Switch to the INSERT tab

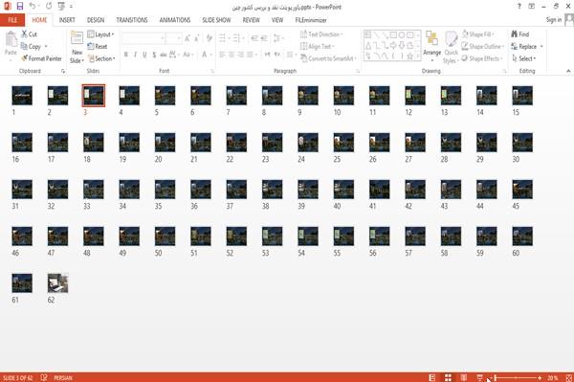[x=67, y=20]
